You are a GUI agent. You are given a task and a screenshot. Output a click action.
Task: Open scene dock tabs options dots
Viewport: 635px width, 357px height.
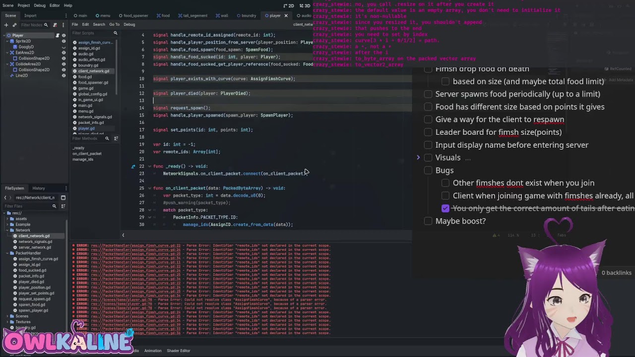pyautogui.click(x=66, y=15)
